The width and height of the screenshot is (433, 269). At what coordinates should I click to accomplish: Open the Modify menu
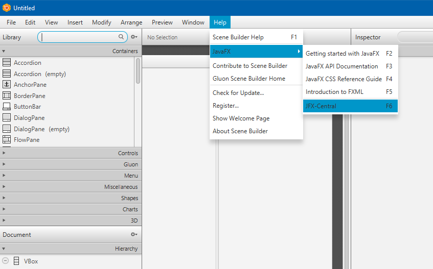click(102, 22)
